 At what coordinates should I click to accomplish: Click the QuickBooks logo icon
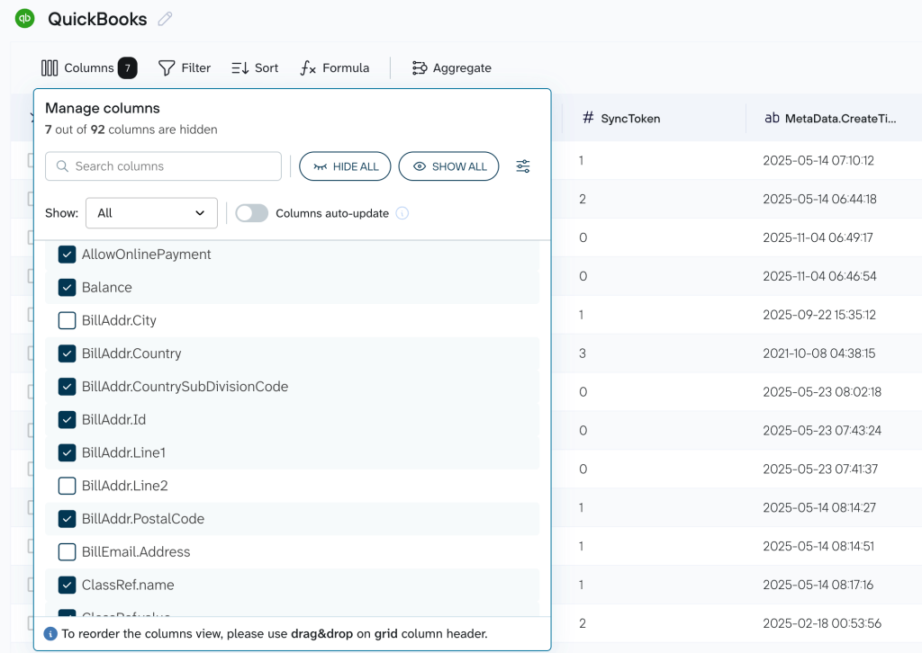[23, 18]
